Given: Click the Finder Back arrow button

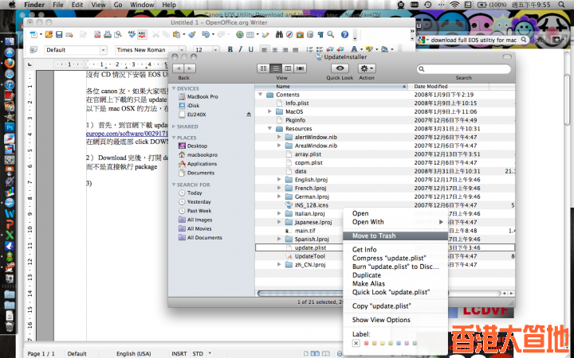Looking at the screenshot, I should [178, 68].
